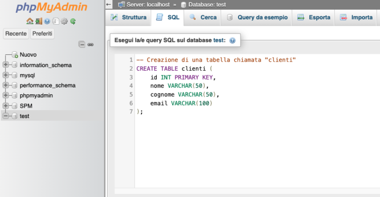
Task: Open SQL query help icon next to test
Action: pyautogui.click(x=232, y=40)
